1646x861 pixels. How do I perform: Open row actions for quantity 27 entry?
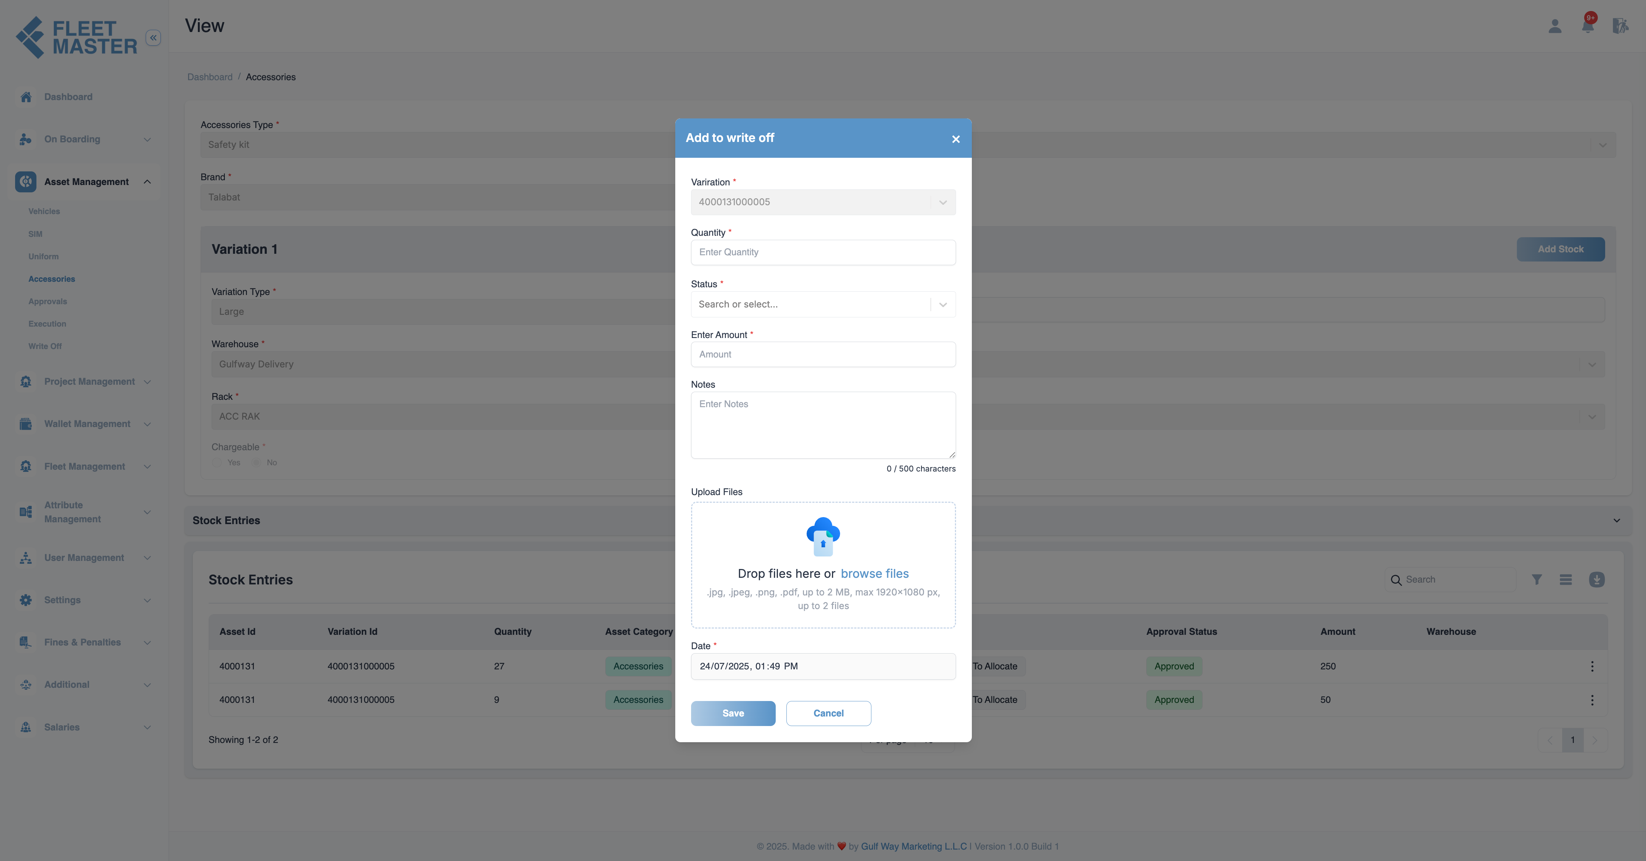click(x=1592, y=666)
